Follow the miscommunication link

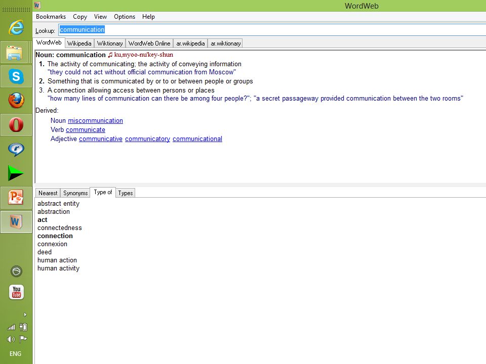96,121
